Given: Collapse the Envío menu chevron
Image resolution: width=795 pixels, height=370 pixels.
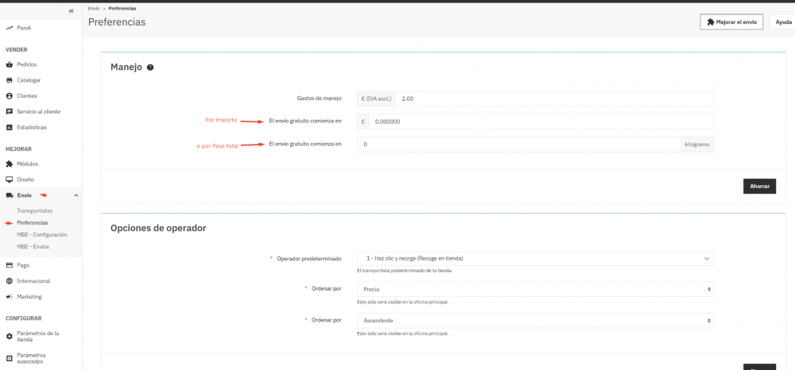Looking at the screenshot, I should (76, 195).
